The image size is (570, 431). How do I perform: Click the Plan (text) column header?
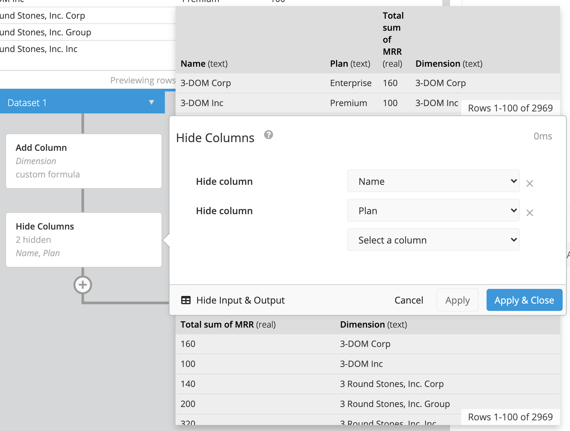[x=350, y=64]
